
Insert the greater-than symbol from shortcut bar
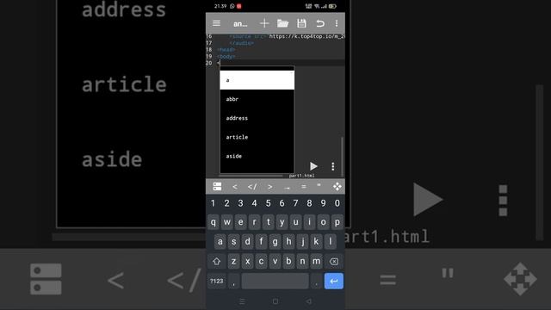tap(269, 187)
